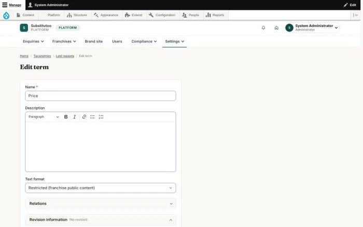Expand the Relations section

(x=101, y=204)
